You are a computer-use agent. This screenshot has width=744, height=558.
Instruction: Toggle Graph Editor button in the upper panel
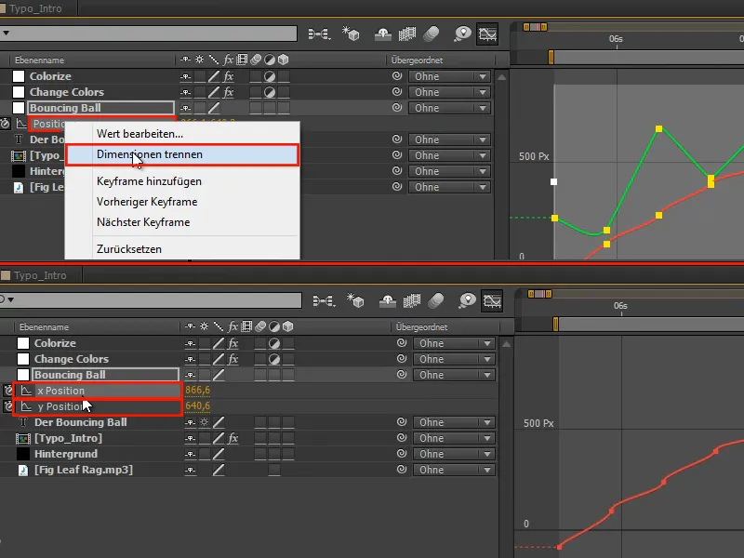pos(487,33)
